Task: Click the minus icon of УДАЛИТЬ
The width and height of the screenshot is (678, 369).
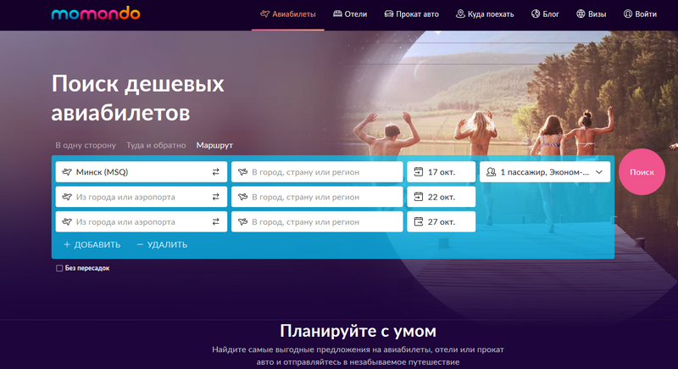Action: pos(140,244)
